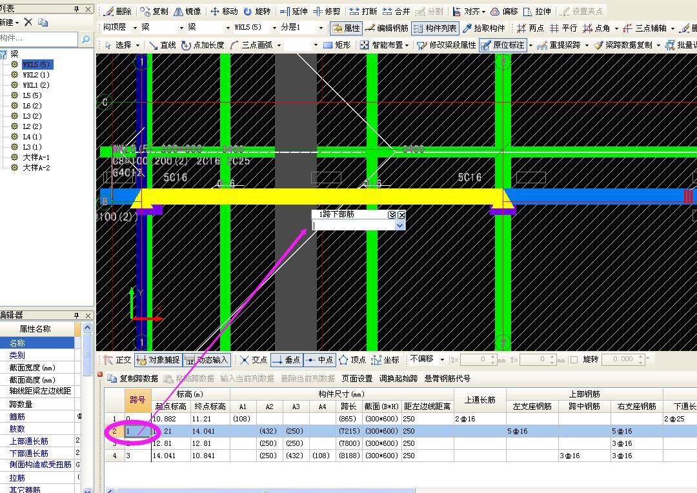
Task: Select WKL2 (1) in component tree
Action: coord(36,75)
